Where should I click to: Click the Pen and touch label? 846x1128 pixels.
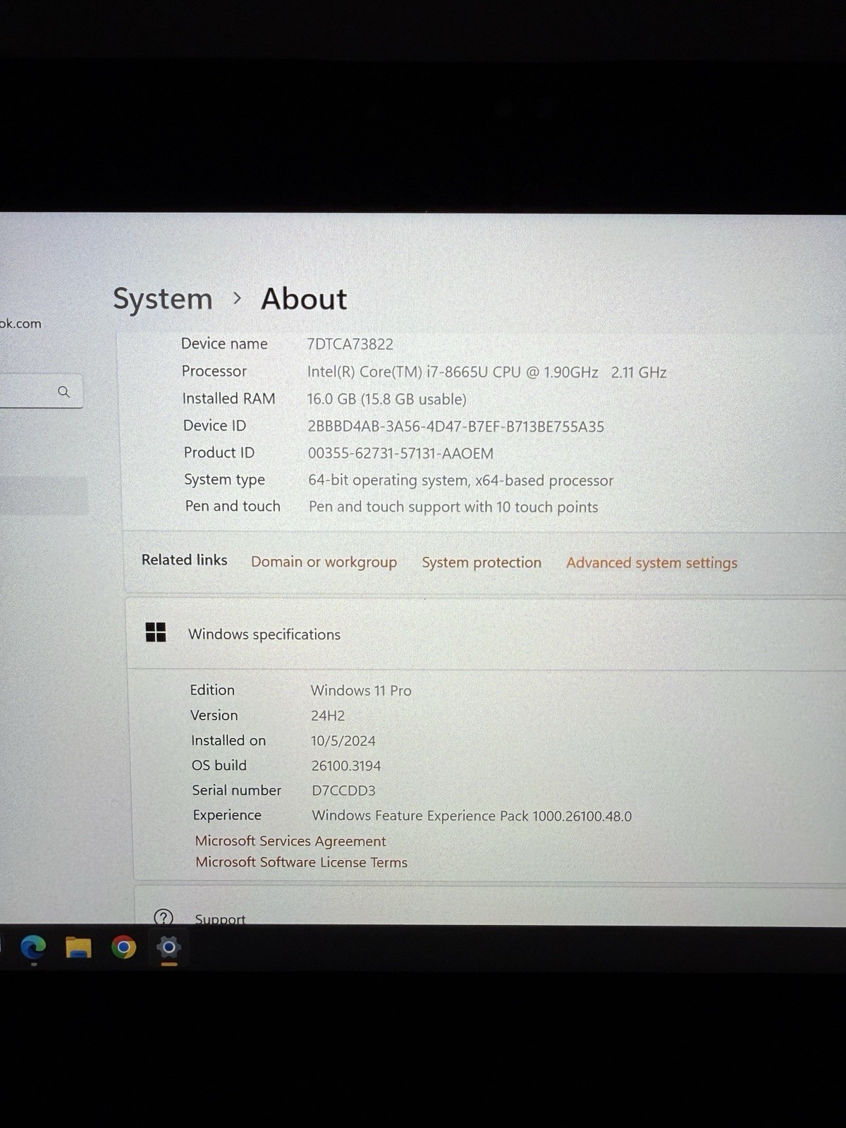click(x=233, y=506)
